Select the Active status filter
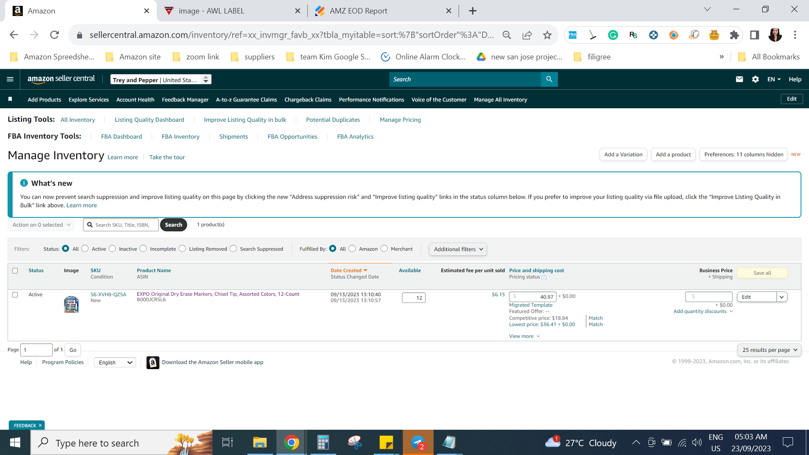Viewport: 809px width, 455px height. 85,249
